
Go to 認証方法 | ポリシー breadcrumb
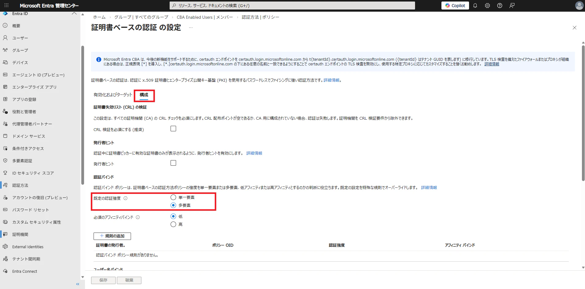coord(260,17)
